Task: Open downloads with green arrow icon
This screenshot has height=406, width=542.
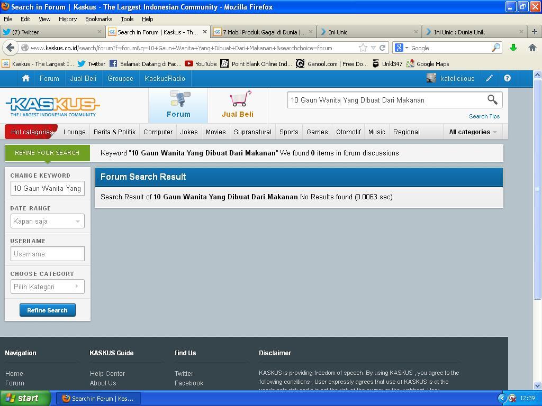Action: [513, 48]
